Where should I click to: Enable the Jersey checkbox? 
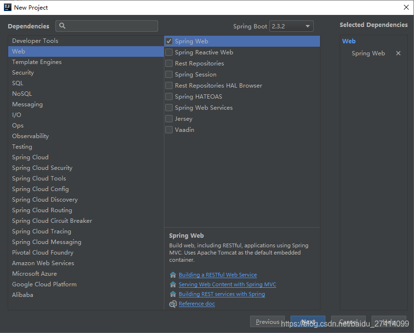click(169, 119)
